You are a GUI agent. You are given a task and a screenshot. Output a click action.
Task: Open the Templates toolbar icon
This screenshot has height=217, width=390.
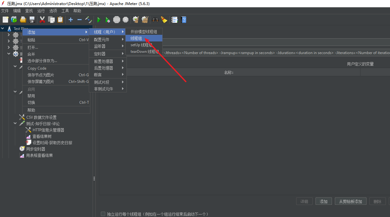click(14, 20)
